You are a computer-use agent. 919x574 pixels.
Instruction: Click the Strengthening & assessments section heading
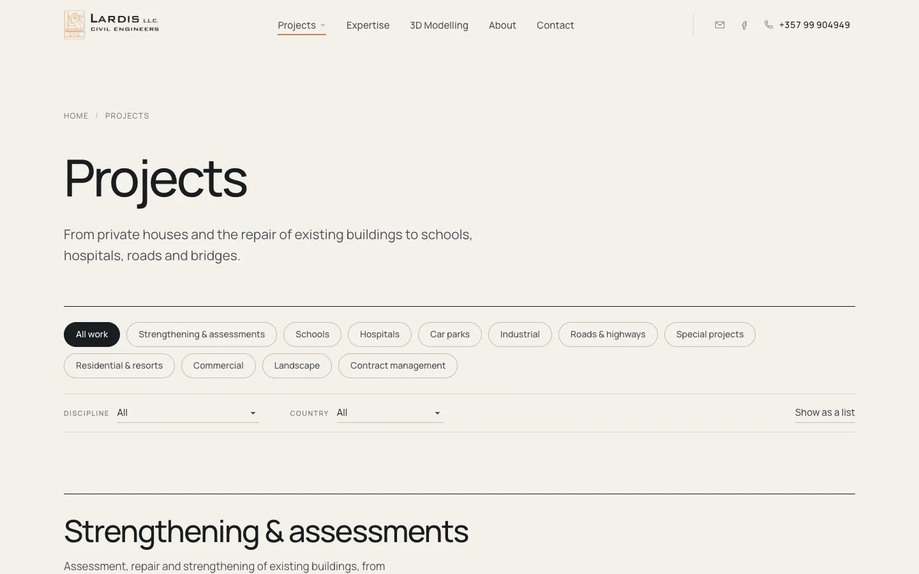[266, 531]
